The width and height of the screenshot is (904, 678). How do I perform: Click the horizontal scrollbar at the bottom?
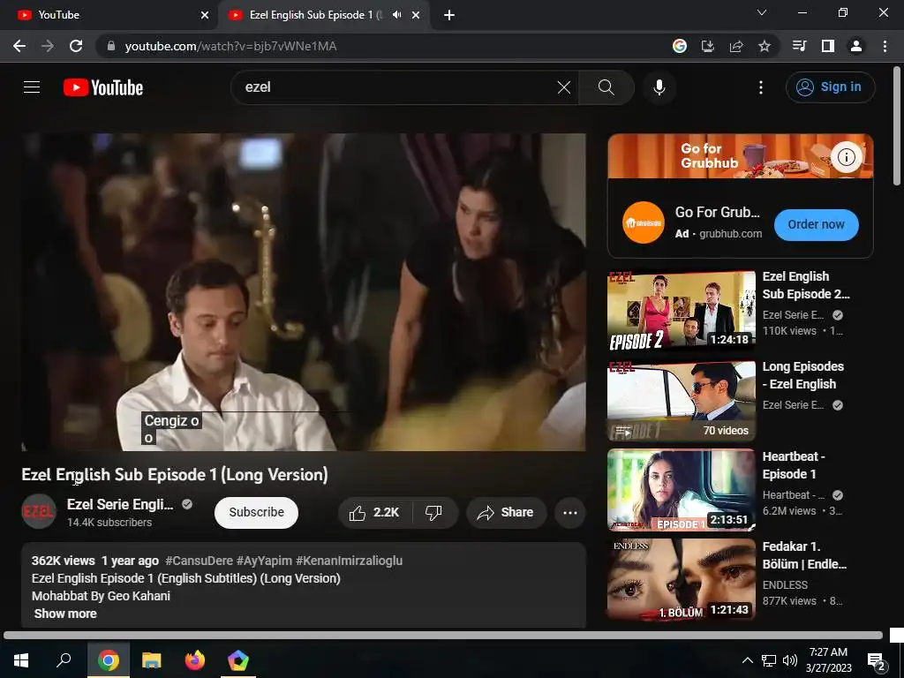pos(443,636)
